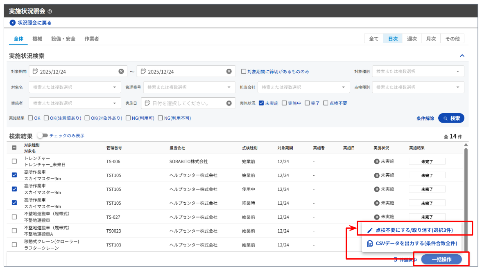Collapse the 実施状況検索 panel with the chevron
Viewport: 482px width, 271px height.
pos(462,56)
